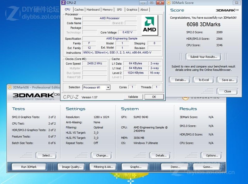
Task: Click the Level 2 cache value 1024 KBytes
Action: pyautogui.click(x=135, y=73)
